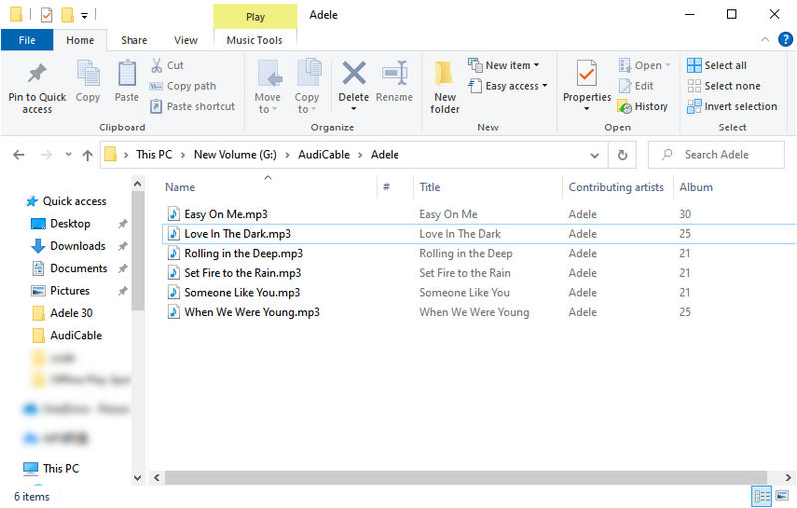Switch to Details view icon in status bar

[762, 496]
